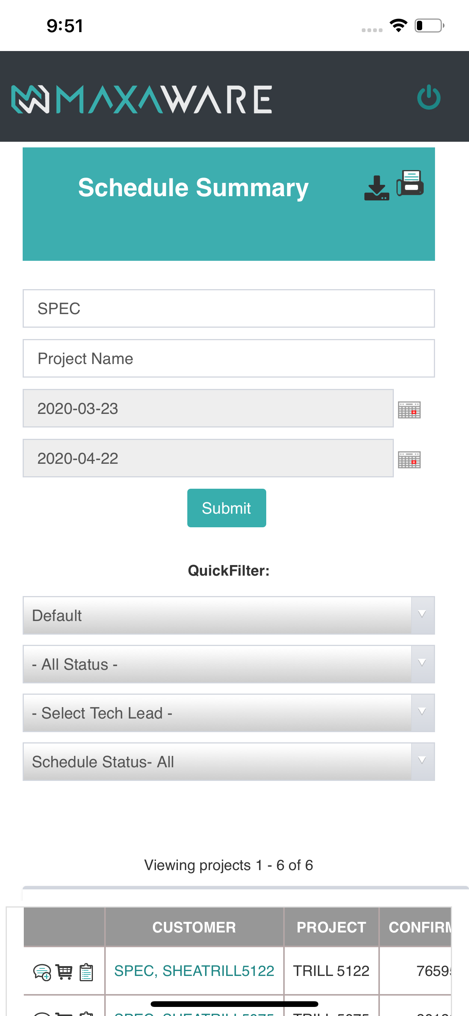This screenshot has height=1016, width=469.
Task: Open calendar picker for end date 2020-04-22
Action: point(409,460)
